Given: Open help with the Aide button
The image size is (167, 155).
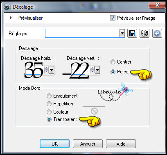Looking at the screenshot, I should pyautogui.click(x=121, y=144).
